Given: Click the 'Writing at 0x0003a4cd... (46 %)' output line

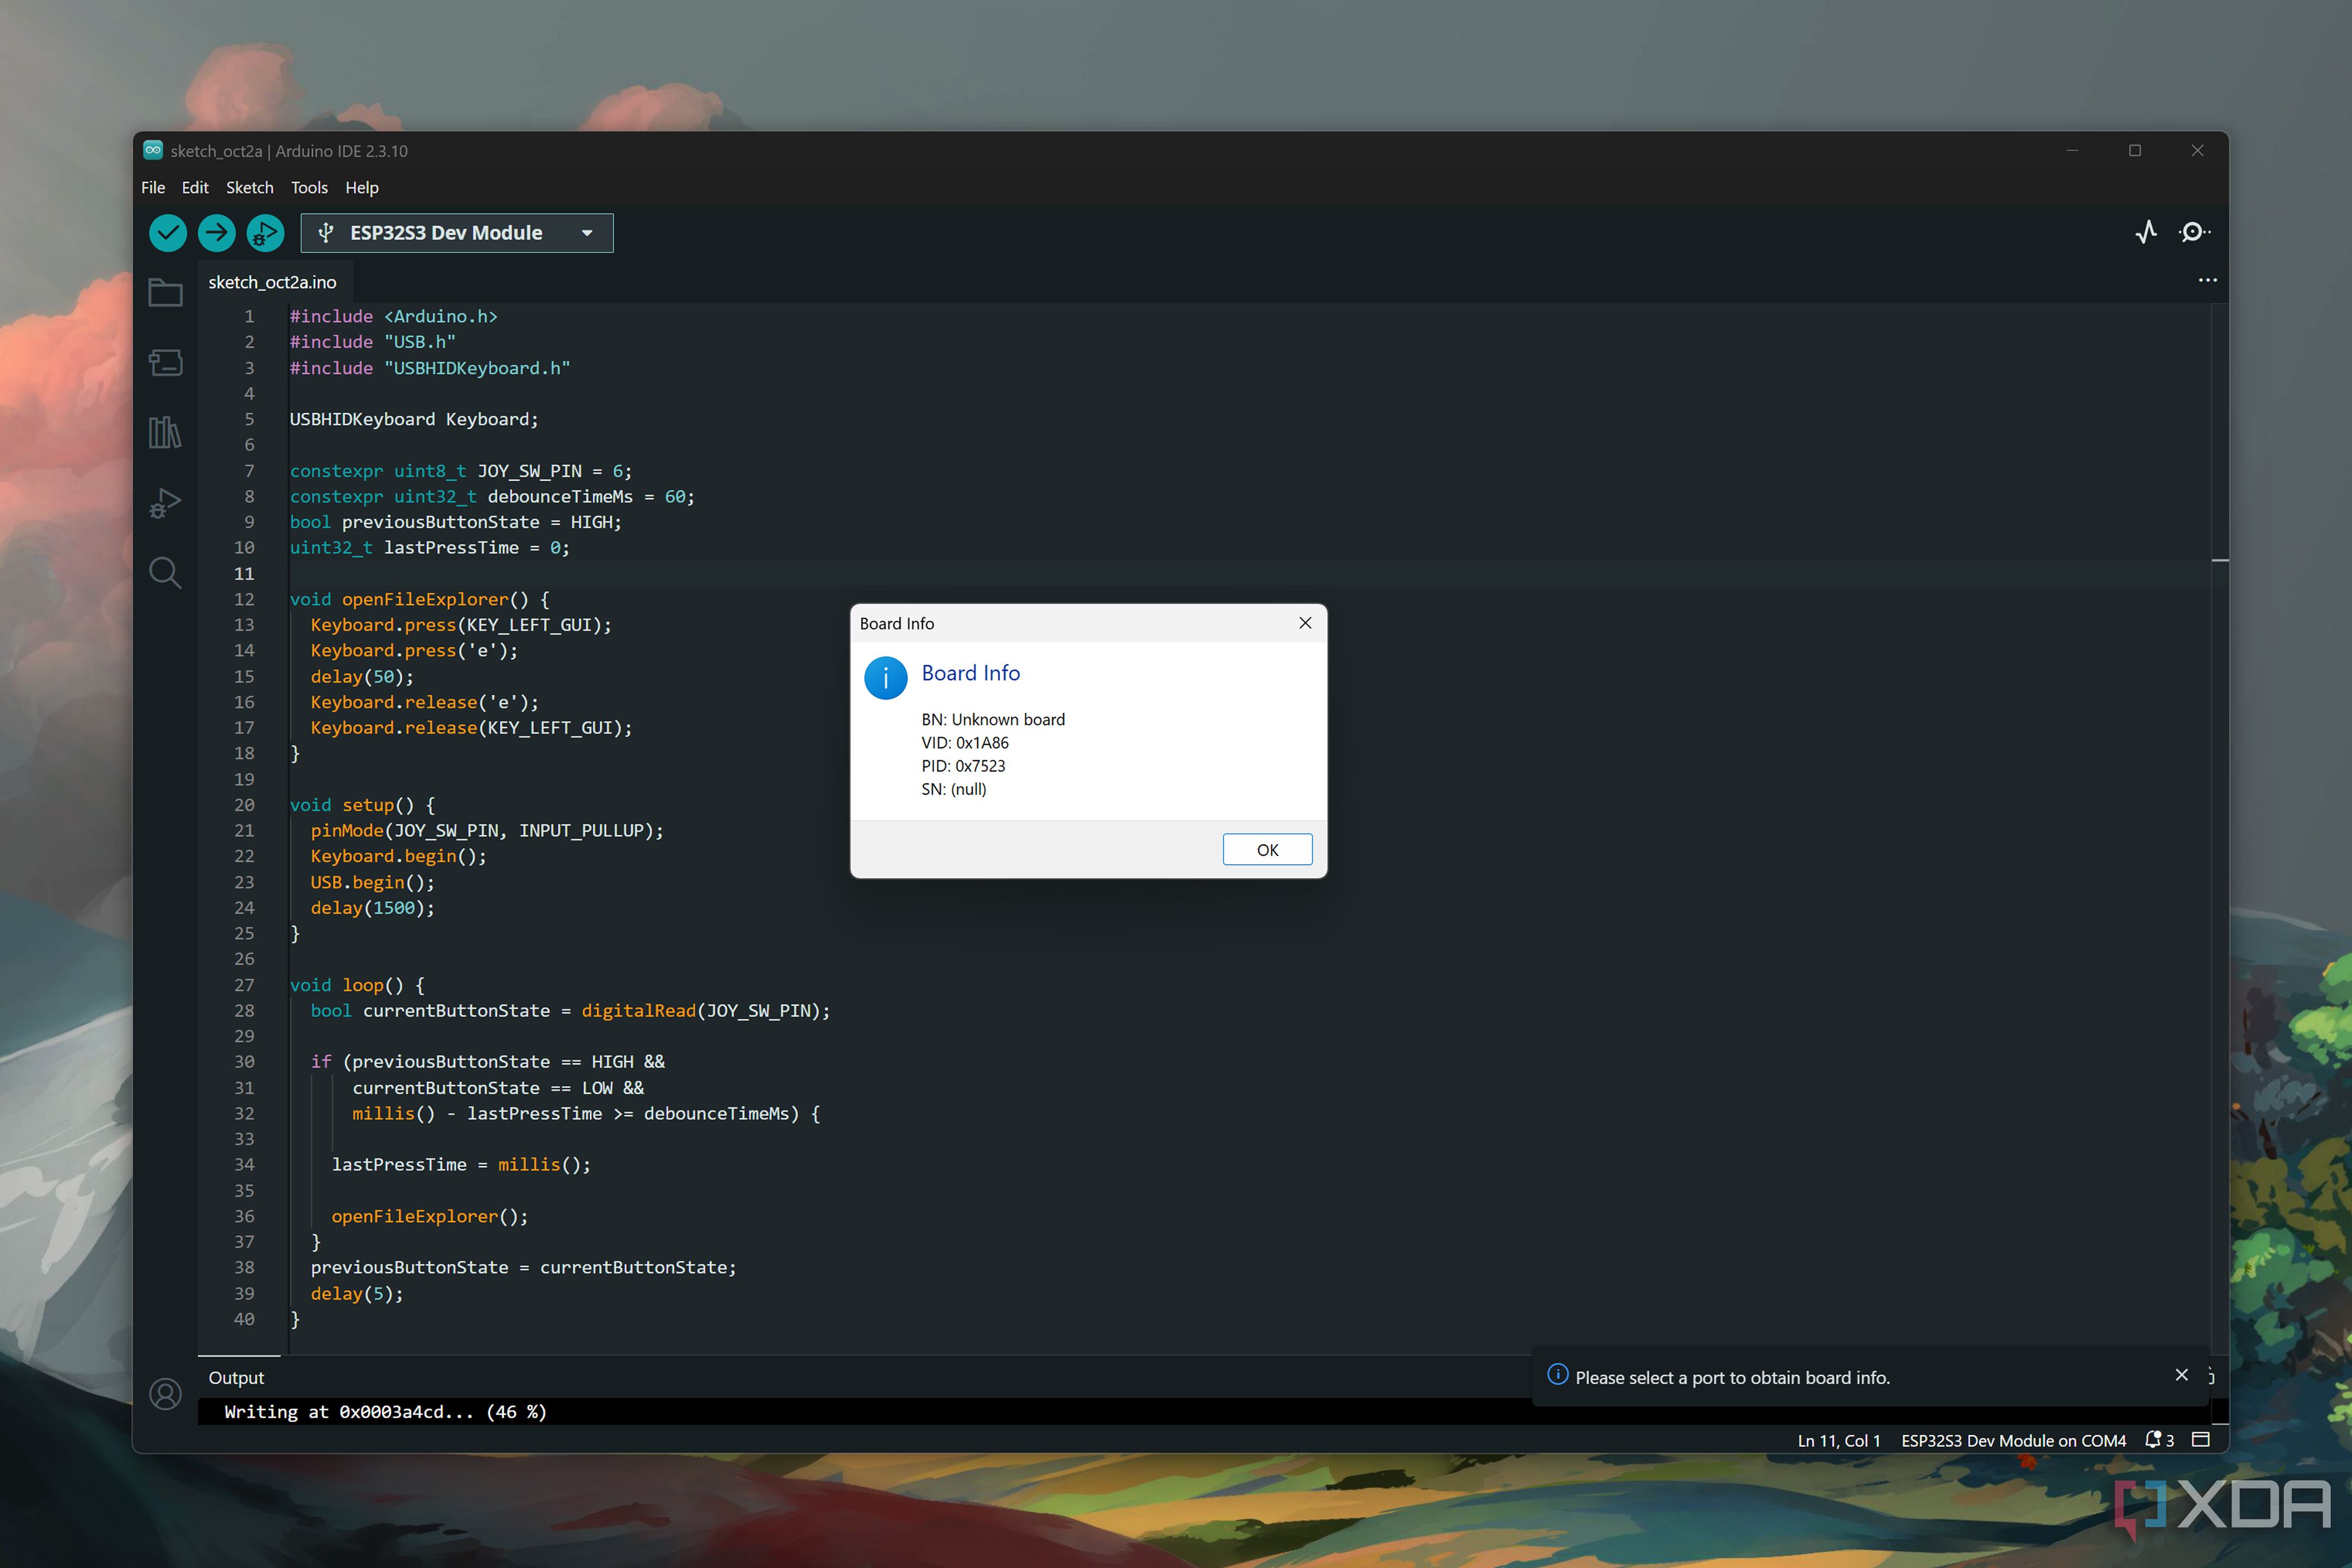Looking at the screenshot, I should pos(386,1411).
